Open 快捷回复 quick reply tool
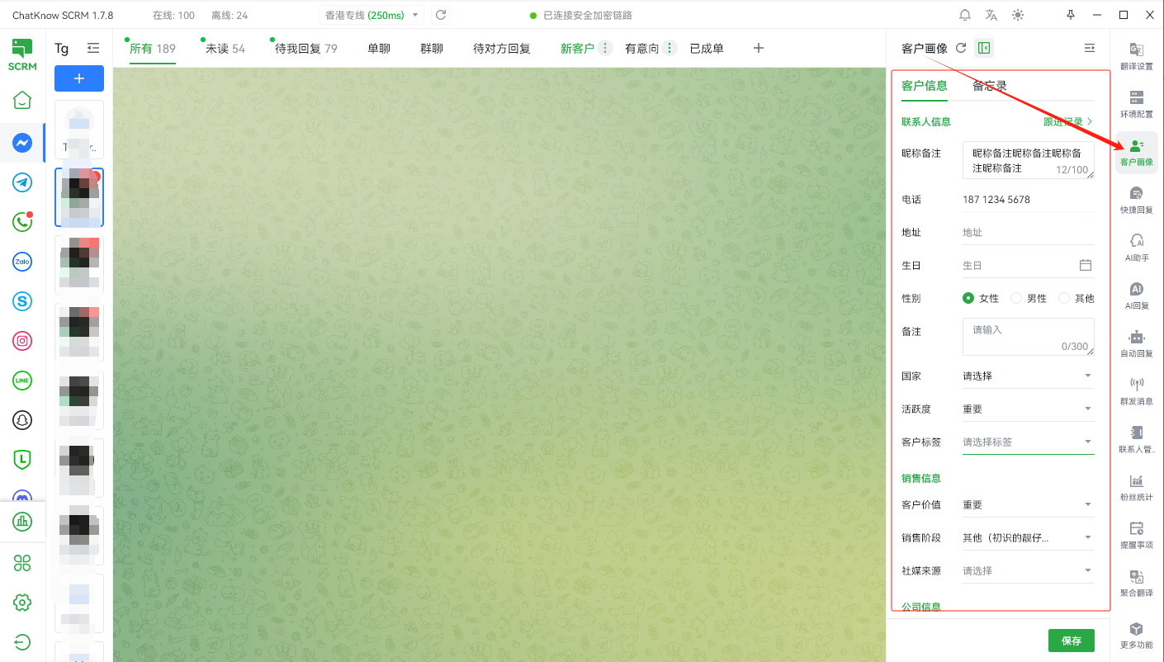Viewport: 1164px width, 662px height. coord(1137,199)
